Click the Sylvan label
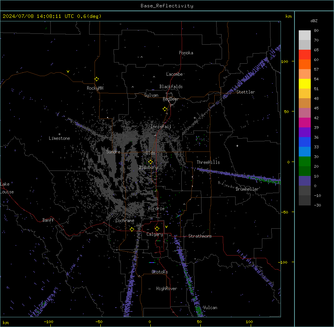334x327 pixels. tap(151, 95)
